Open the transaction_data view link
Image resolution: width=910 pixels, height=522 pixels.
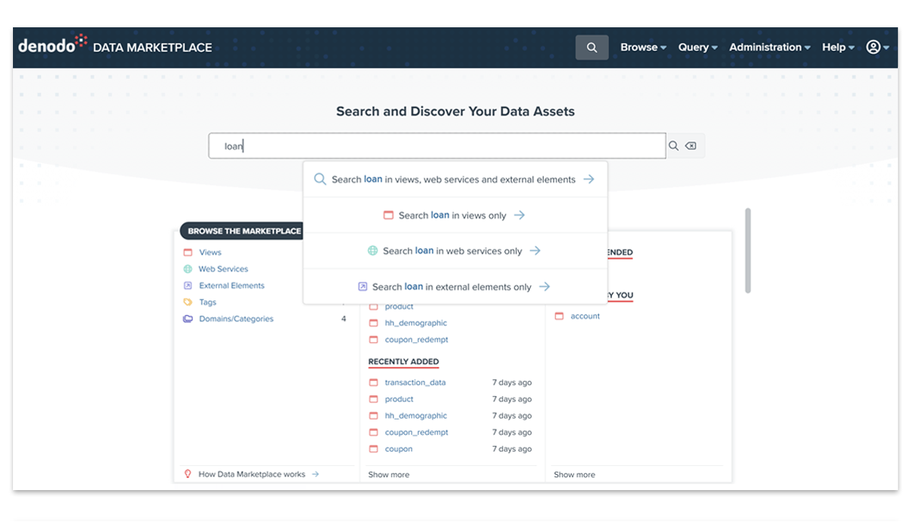416,382
